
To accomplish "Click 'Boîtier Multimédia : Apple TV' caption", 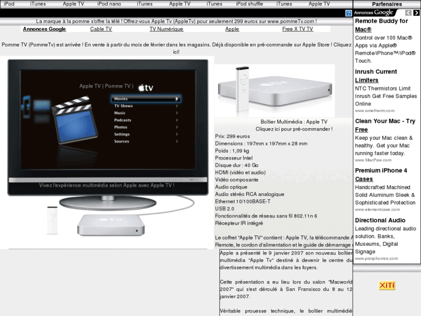I will tap(294, 122).
